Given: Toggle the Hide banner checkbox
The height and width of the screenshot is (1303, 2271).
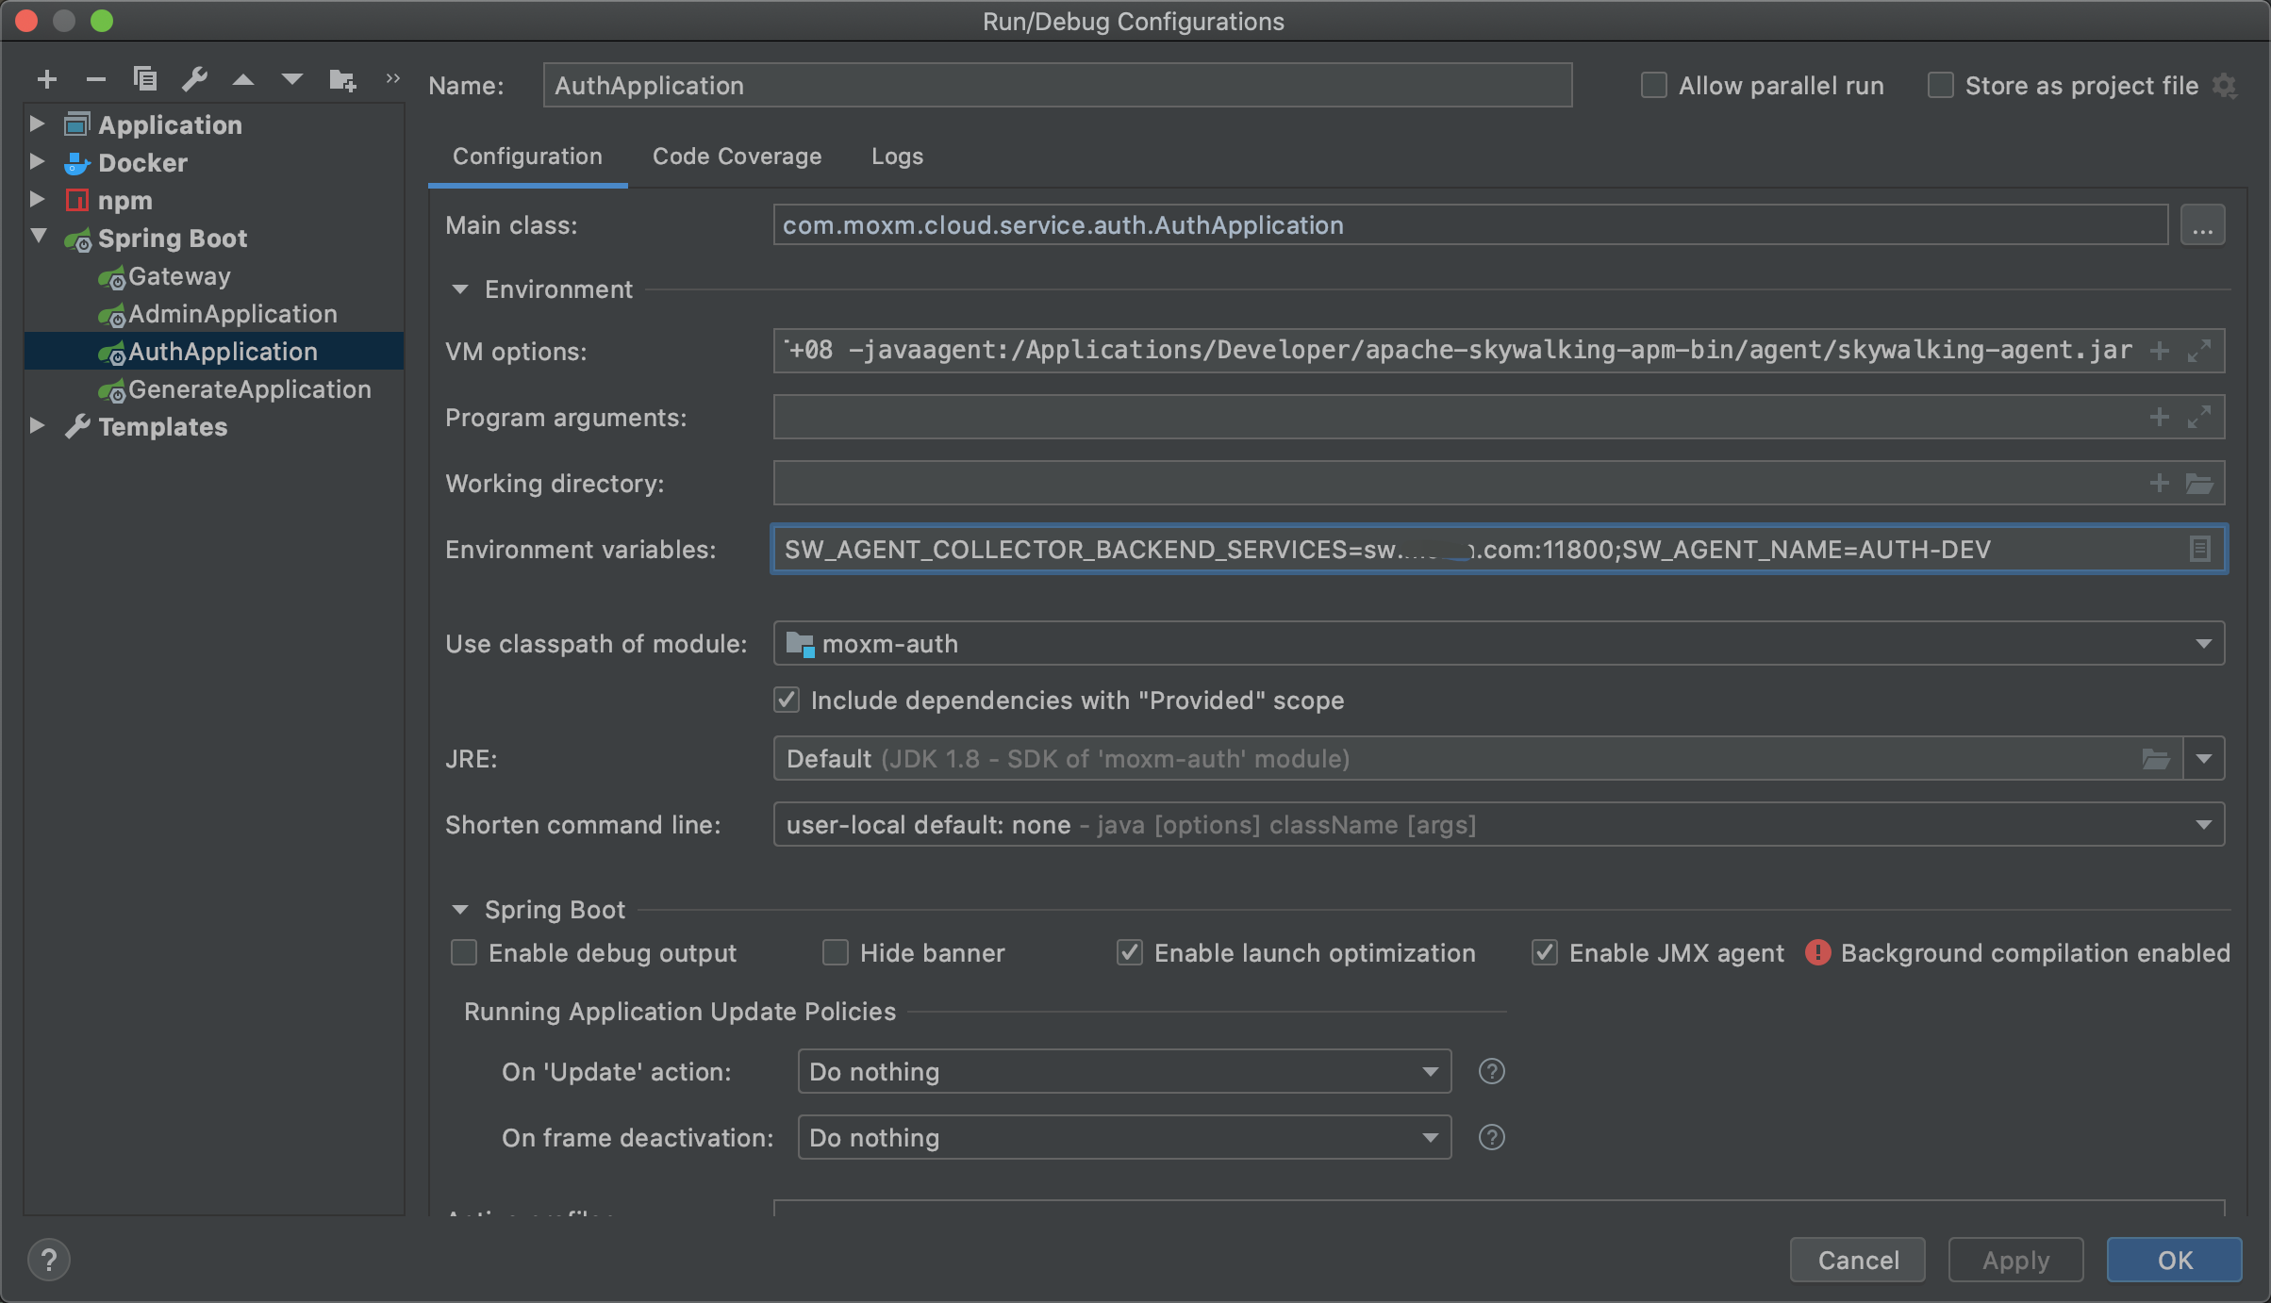Looking at the screenshot, I should [x=836, y=952].
